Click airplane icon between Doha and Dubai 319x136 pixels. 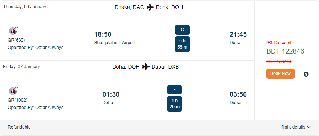tap(146, 67)
